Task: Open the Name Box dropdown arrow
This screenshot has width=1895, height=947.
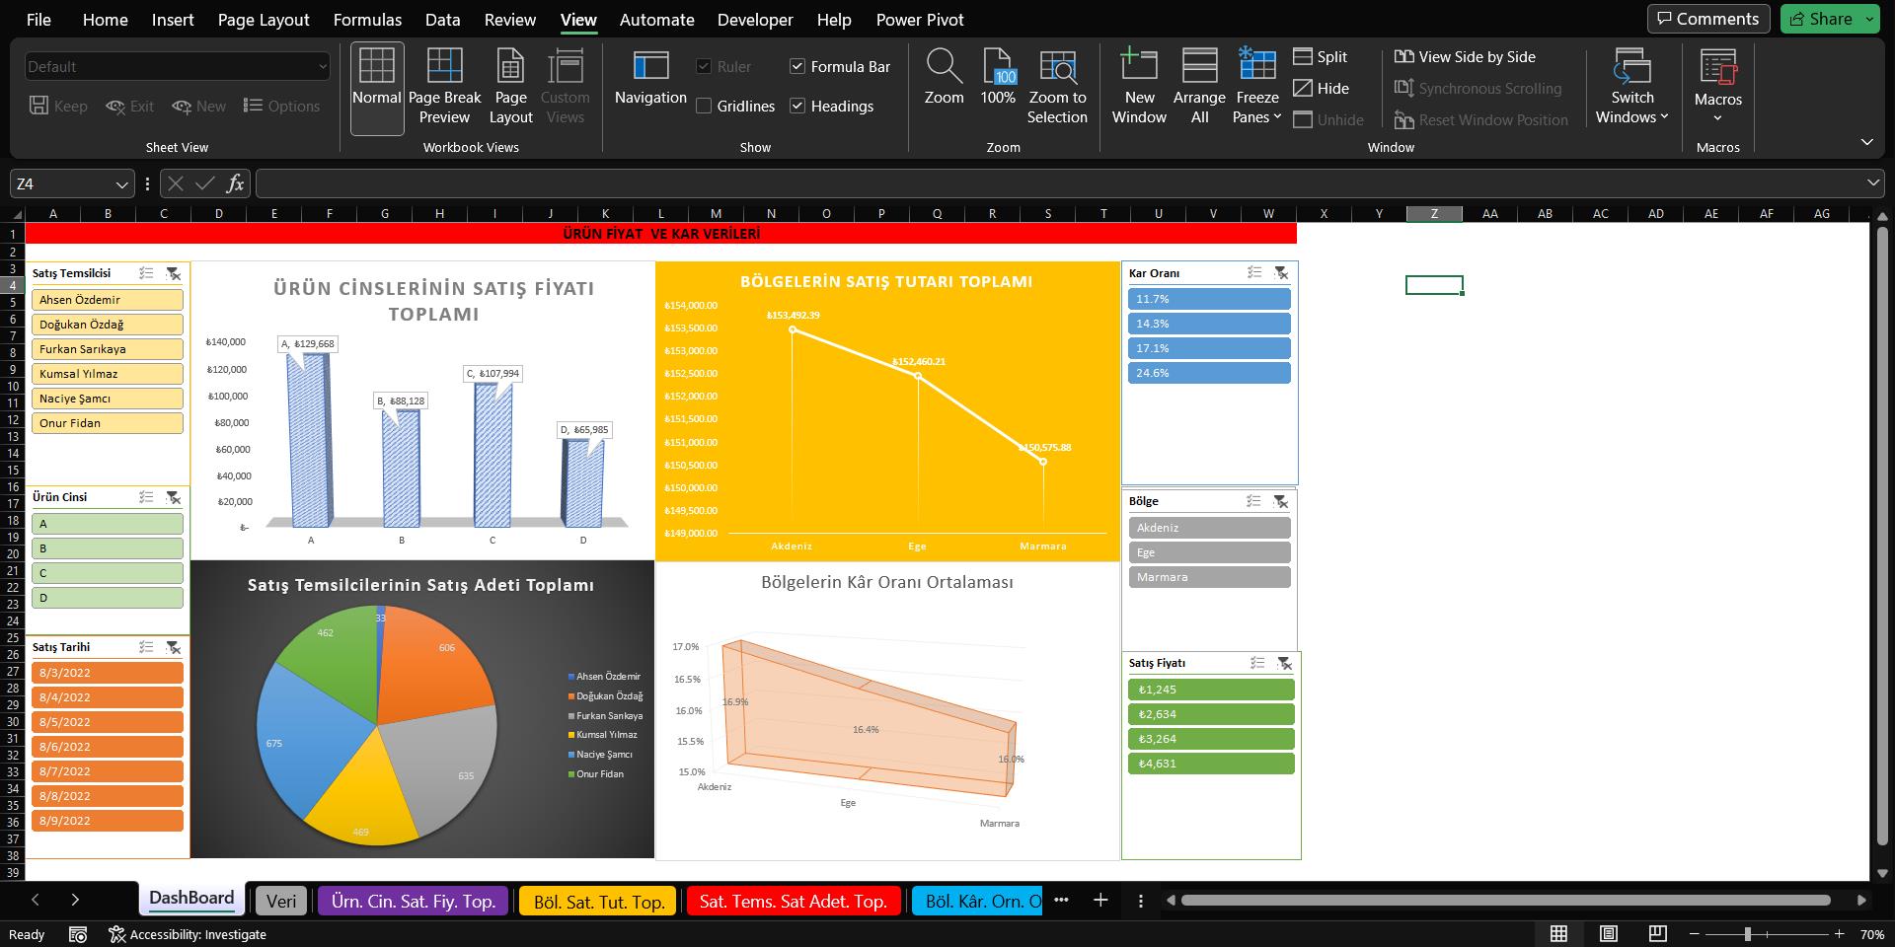Action: click(x=121, y=184)
